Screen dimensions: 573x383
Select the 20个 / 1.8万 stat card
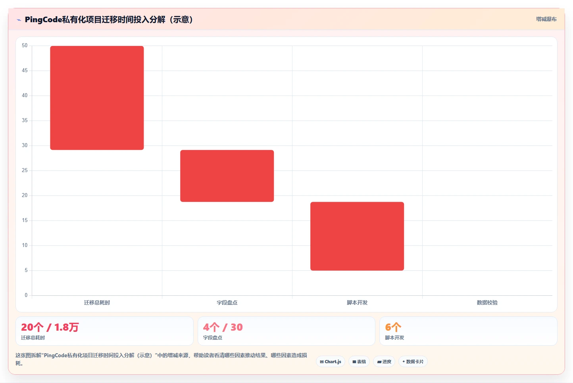point(104,331)
